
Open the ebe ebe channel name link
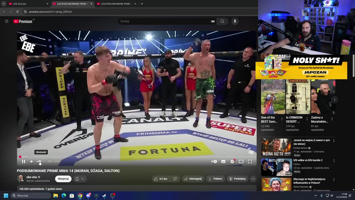coord(32,177)
